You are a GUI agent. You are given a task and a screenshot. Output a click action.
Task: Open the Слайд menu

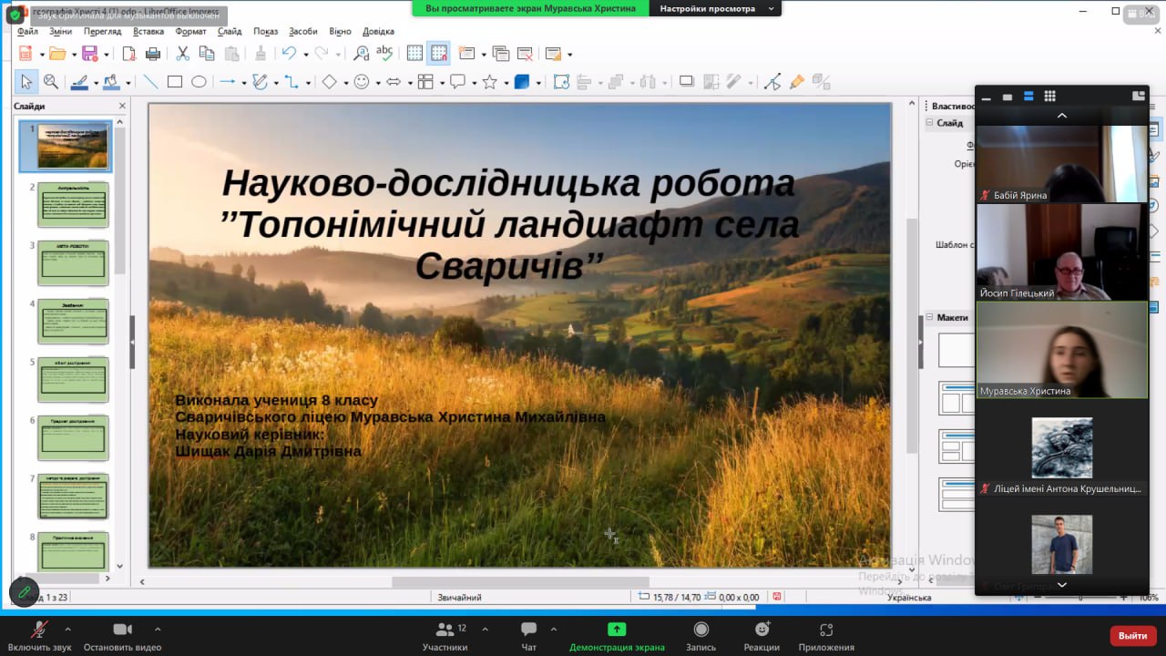click(230, 31)
